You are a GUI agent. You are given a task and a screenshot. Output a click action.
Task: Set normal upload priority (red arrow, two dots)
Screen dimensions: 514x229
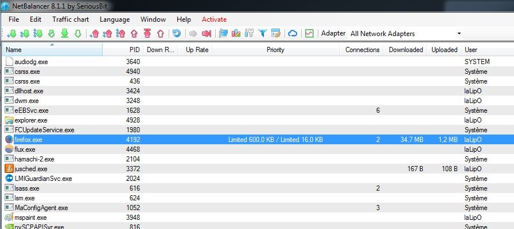click(x=107, y=33)
